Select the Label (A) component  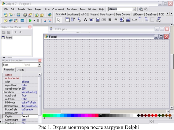pyautogui.click(x=85, y=20)
